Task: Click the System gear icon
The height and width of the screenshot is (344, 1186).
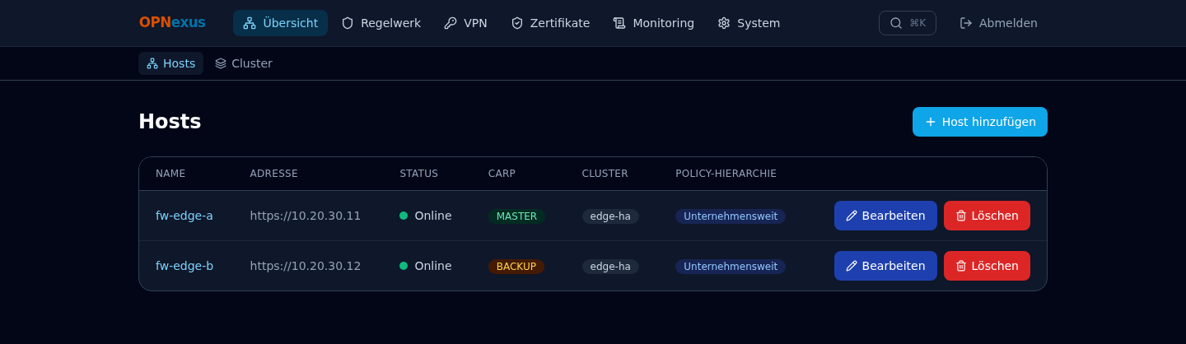Action: coord(724,23)
